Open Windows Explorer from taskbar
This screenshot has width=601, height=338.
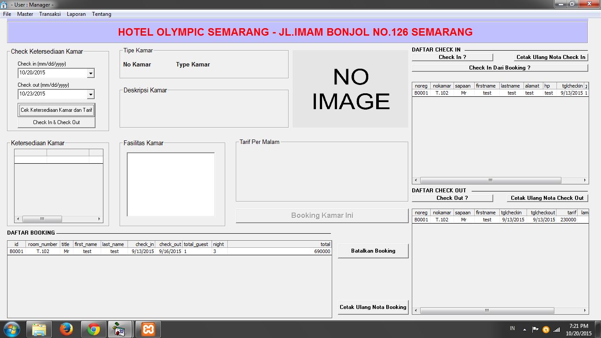(x=39, y=329)
